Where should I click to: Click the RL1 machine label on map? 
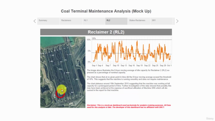[x=70, y=54]
